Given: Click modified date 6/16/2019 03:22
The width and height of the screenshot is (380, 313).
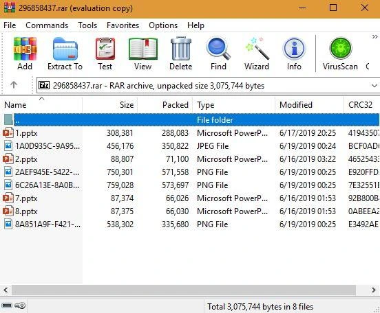Looking at the screenshot, I should [x=308, y=159].
